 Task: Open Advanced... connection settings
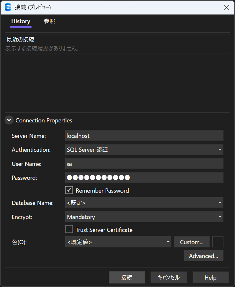point(204,256)
